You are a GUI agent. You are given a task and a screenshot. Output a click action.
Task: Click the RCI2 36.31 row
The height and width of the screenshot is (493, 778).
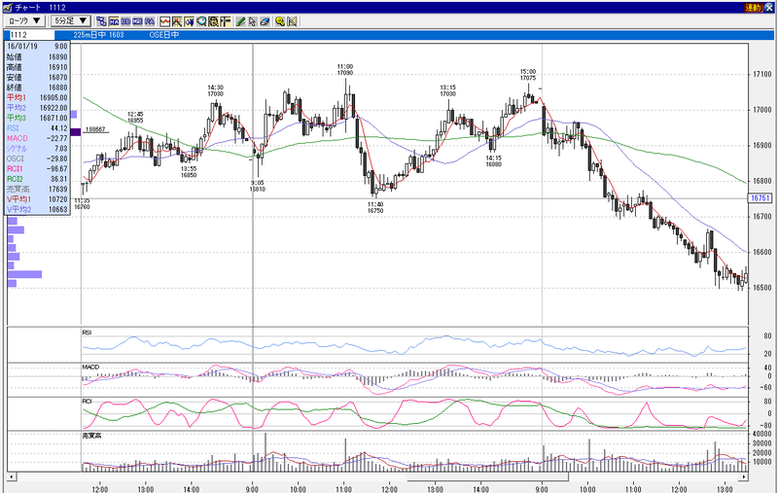point(37,179)
